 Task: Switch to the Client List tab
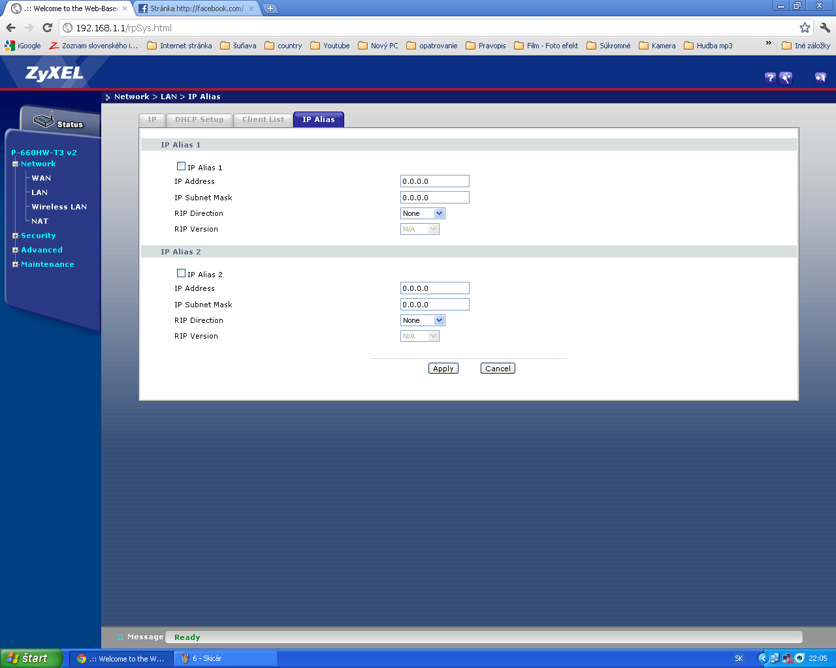tap(263, 120)
